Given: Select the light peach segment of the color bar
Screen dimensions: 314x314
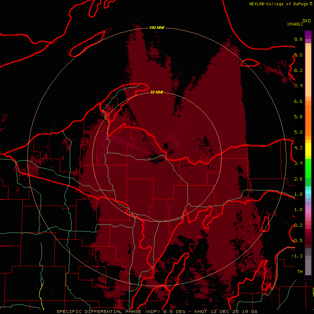Looking at the screenshot, I should pos(308,72).
